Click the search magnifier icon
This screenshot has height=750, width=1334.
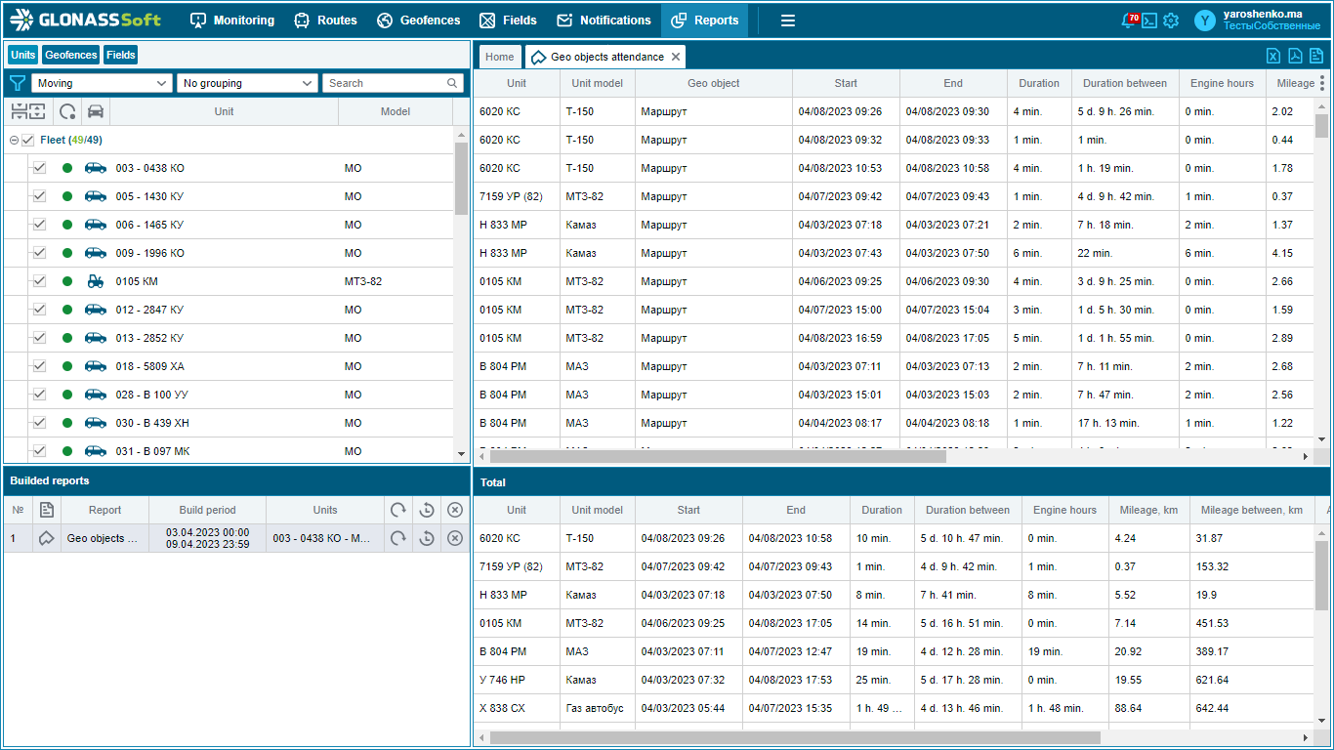452,83
